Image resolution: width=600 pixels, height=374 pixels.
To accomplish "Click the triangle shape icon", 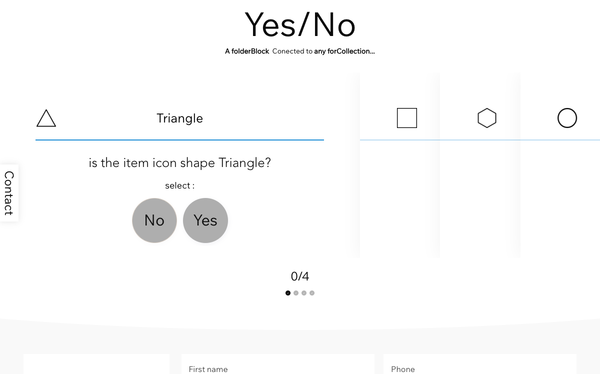I will coord(46,118).
